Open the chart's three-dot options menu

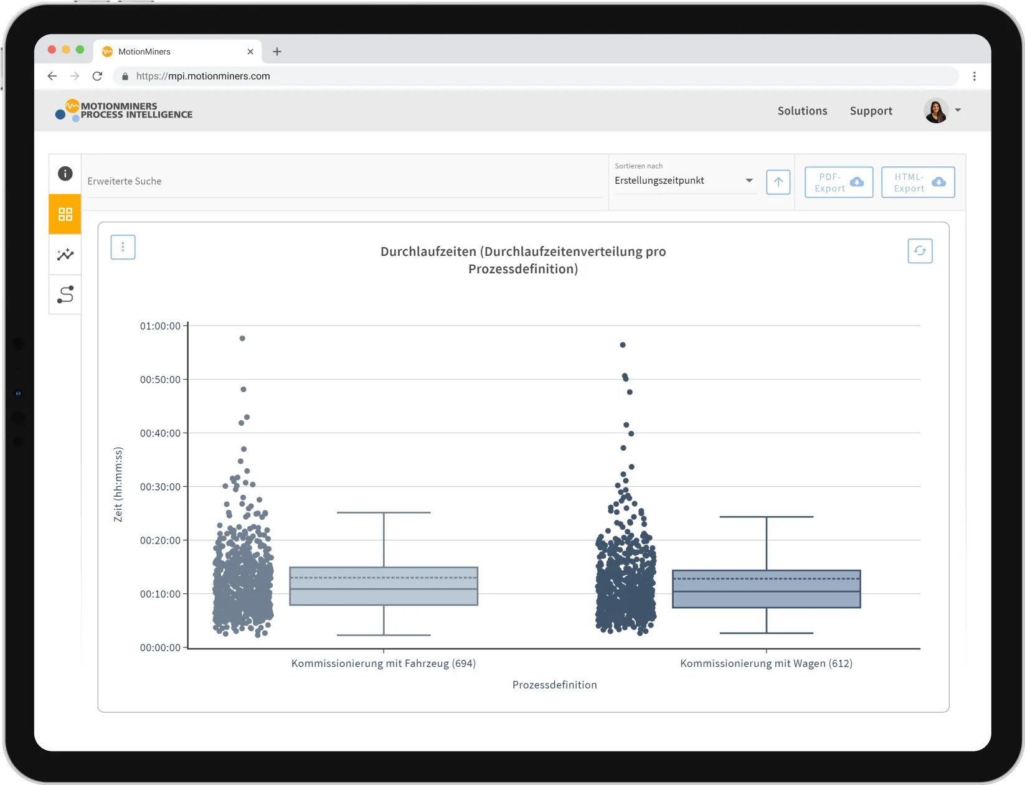pyautogui.click(x=123, y=247)
